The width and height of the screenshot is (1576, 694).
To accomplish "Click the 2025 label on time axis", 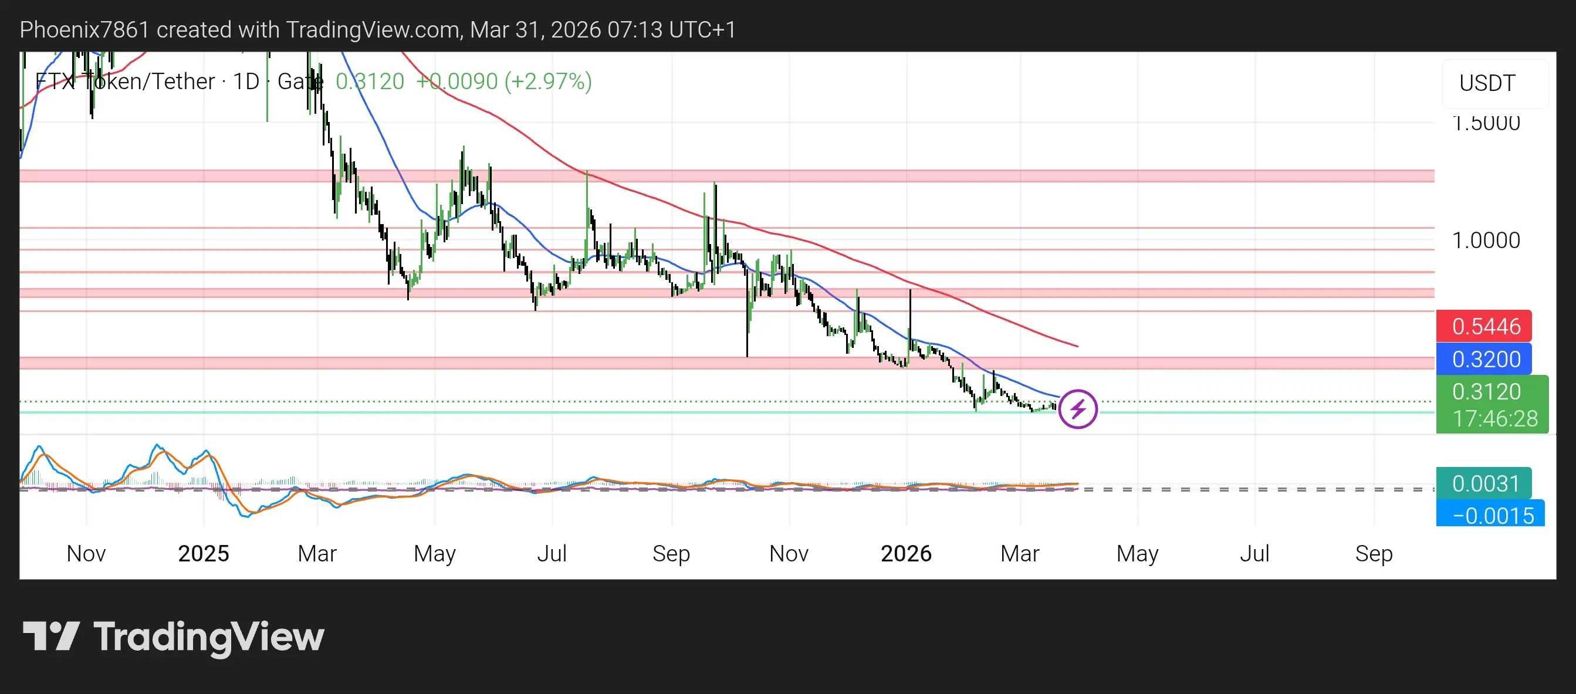I will pos(203,553).
